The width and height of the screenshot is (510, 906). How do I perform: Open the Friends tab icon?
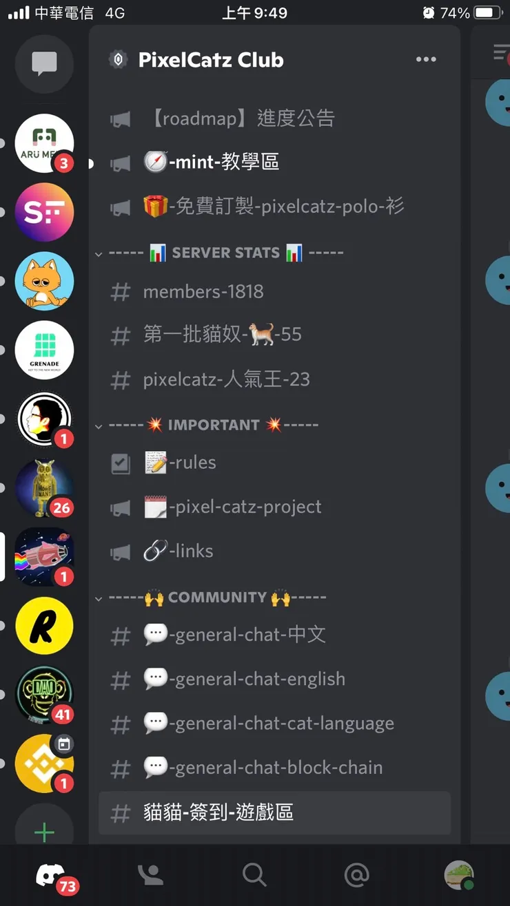click(150, 875)
